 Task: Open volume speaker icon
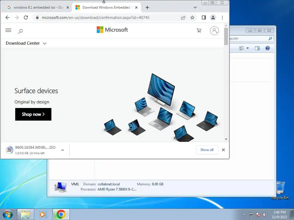tap(265, 215)
